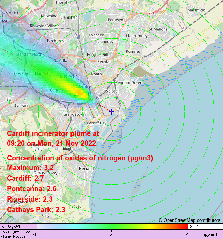Click the Llanedeyrn map label

click(x=107, y=42)
